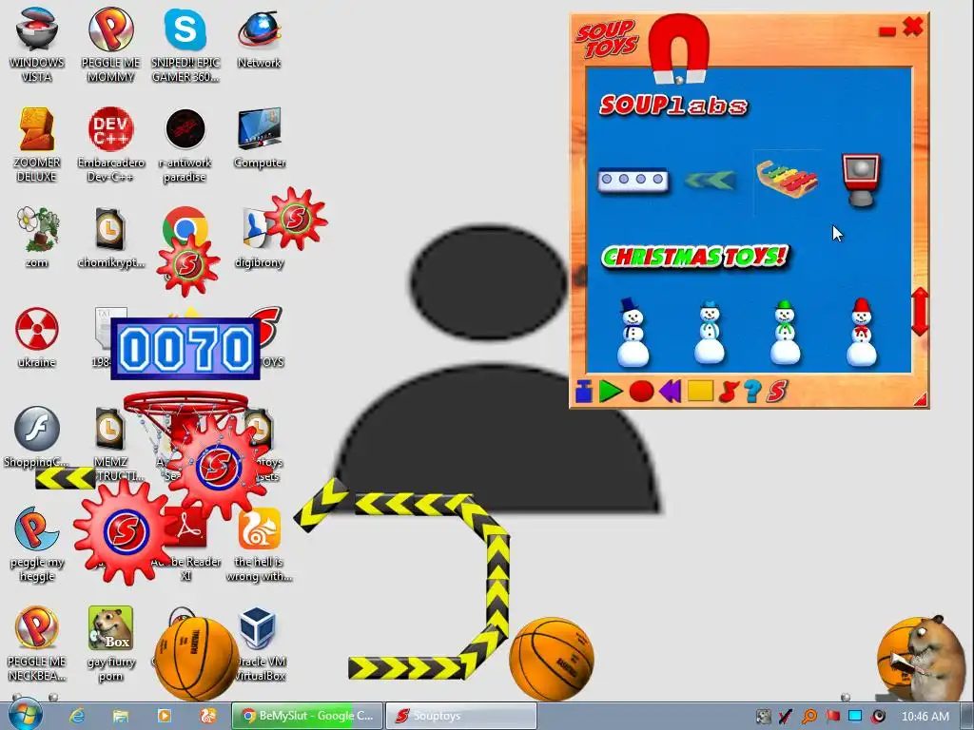The height and width of the screenshot is (730, 974).
Task: Open the PEGGLE ME NECKBEA... desktop icon
Action: coord(37,643)
